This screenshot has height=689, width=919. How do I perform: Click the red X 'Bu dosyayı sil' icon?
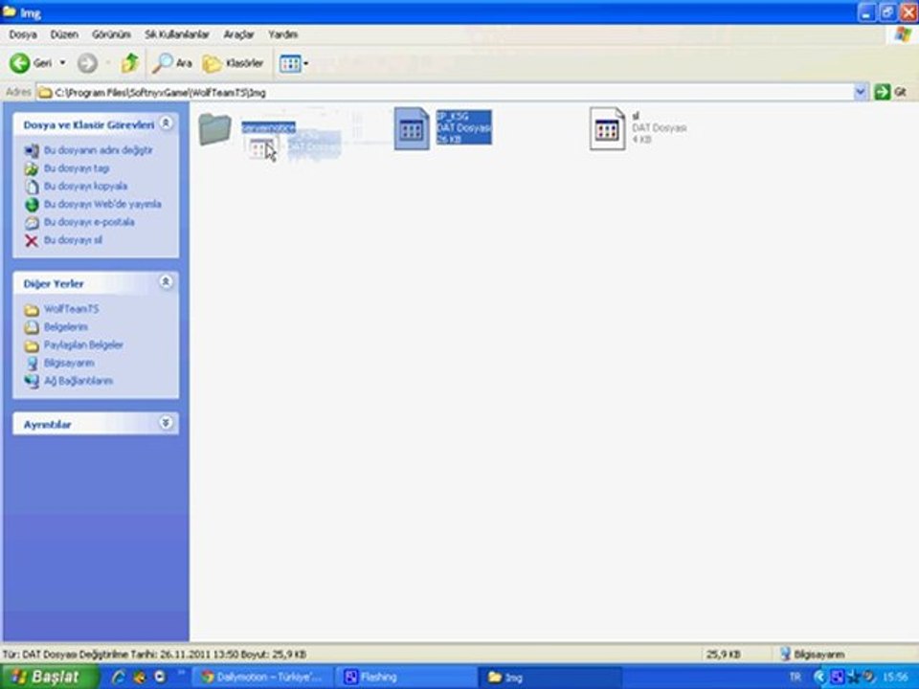32,240
